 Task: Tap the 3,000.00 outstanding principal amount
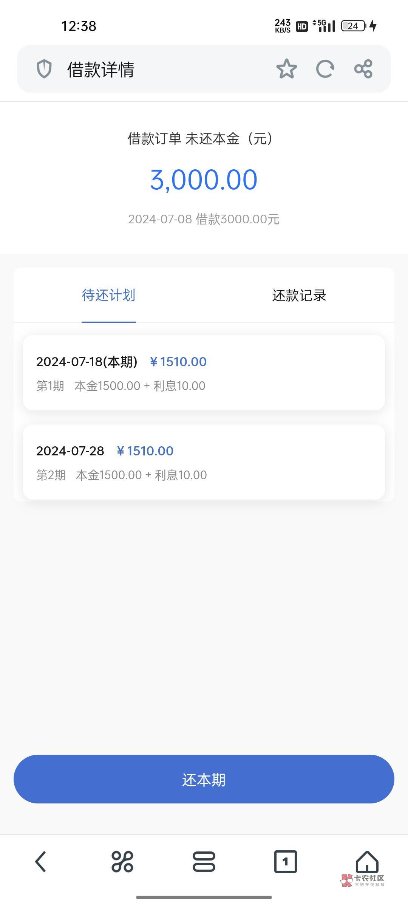pyautogui.click(x=204, y=180)
